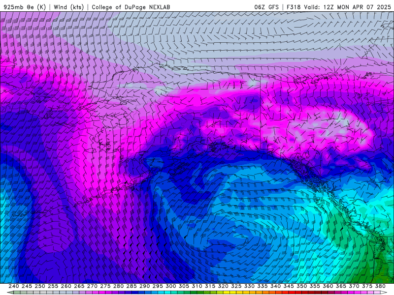Viewport: 394px width, 295px height.
Task: Select the 265 legend value
Action: [79, 286]
